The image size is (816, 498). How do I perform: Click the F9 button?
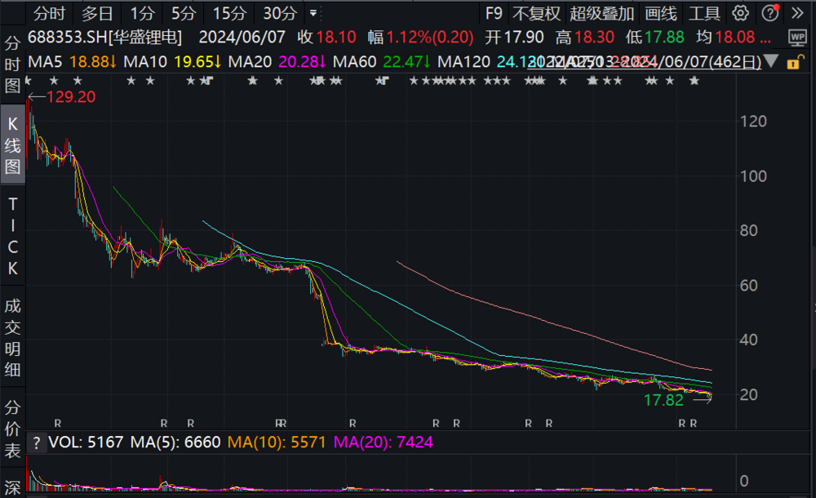(x=494, y=13)
